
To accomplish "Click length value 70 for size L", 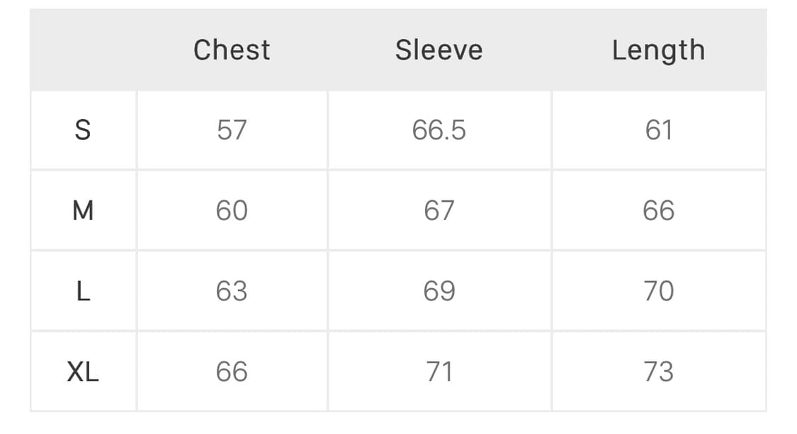I will [658, 291].
